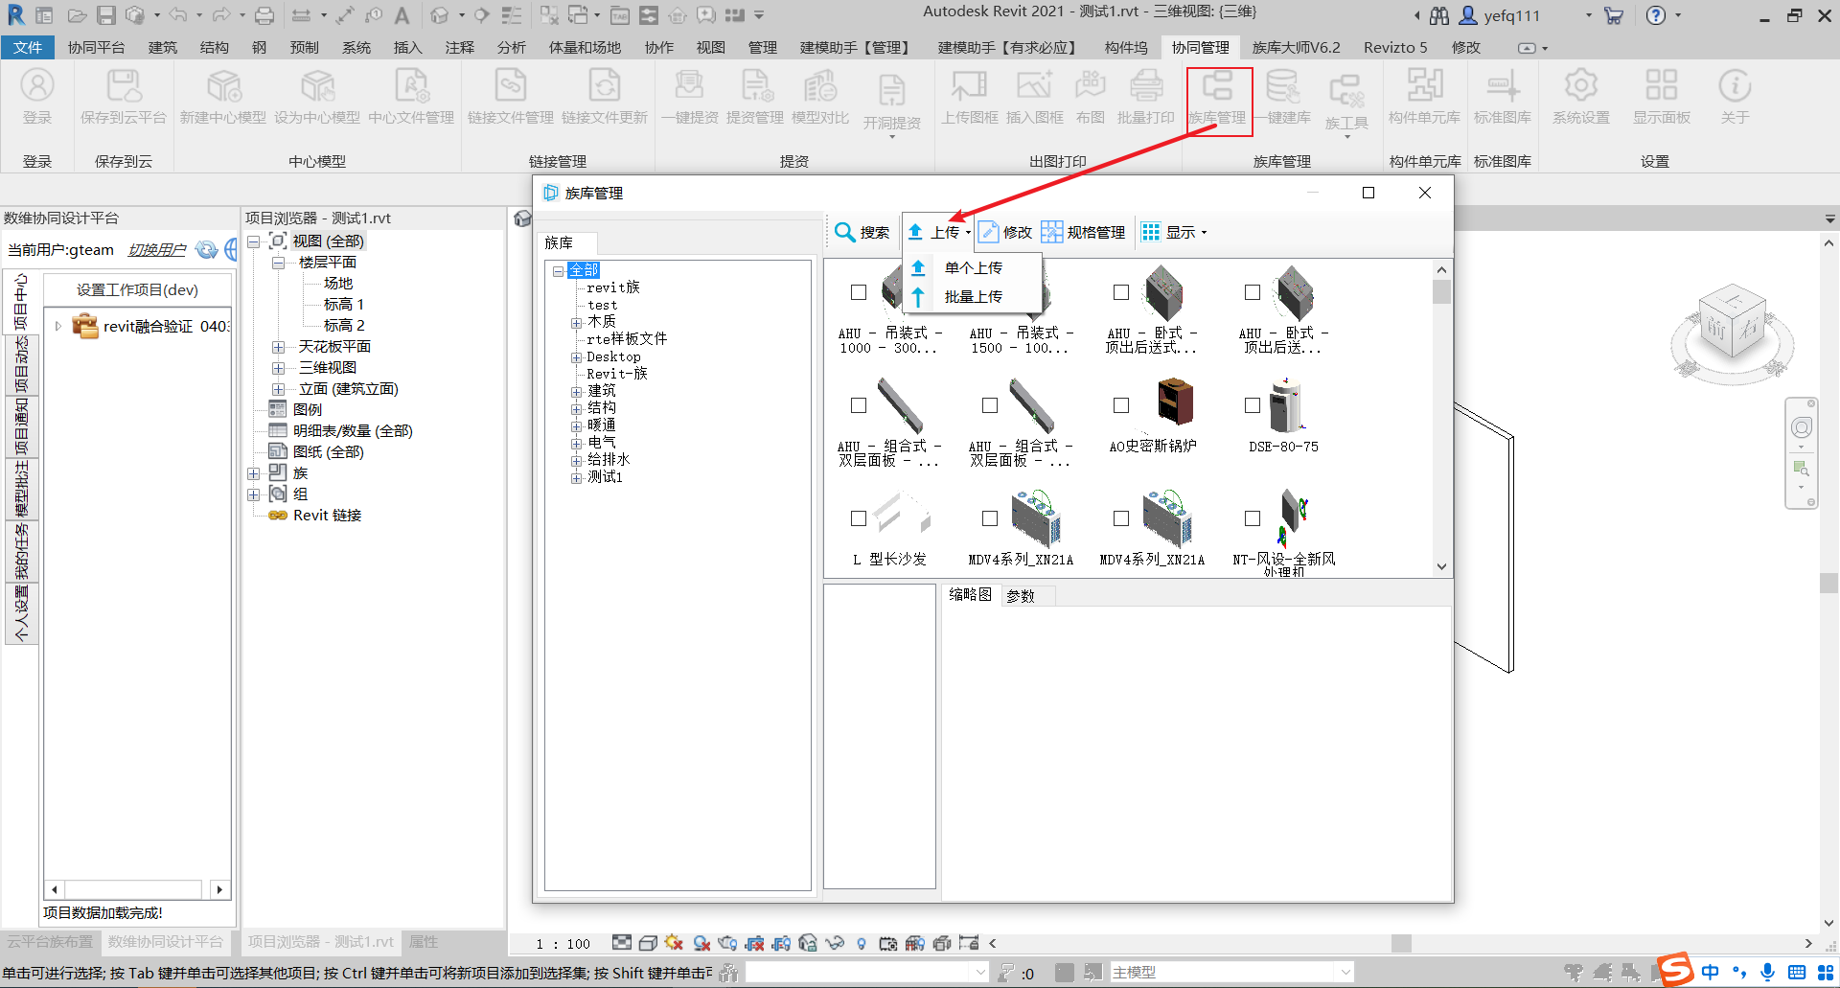
Task: Click scroll-down arrow in family thumbnail list
Action: tap(1441, 567)
